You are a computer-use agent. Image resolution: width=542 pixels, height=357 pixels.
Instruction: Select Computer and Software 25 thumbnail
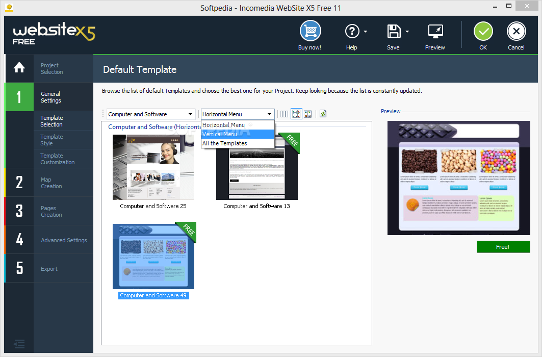(x=153, y=167)
